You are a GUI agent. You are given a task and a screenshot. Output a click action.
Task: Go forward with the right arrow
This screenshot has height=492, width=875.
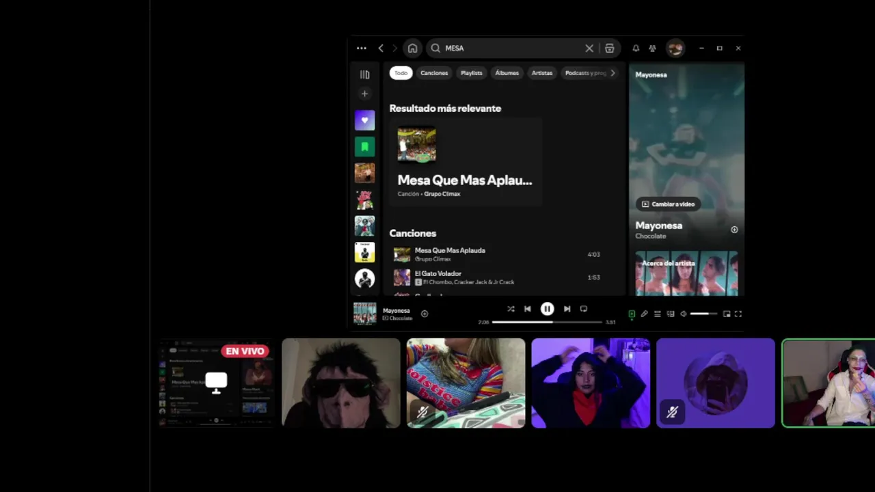pos(394,49)
